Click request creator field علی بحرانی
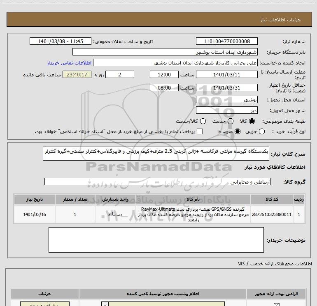This screenshot has height=306, width=317. tap(175, 62)
